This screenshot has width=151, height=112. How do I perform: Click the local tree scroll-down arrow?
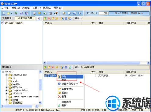[x=40, y=102]
